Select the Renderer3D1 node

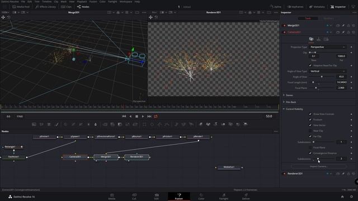(x=136, y=157)
